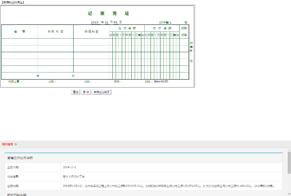The height and width of the screenshot is (196, 291).
Task: Click the 重填 reset button
Action: [75, 92]
